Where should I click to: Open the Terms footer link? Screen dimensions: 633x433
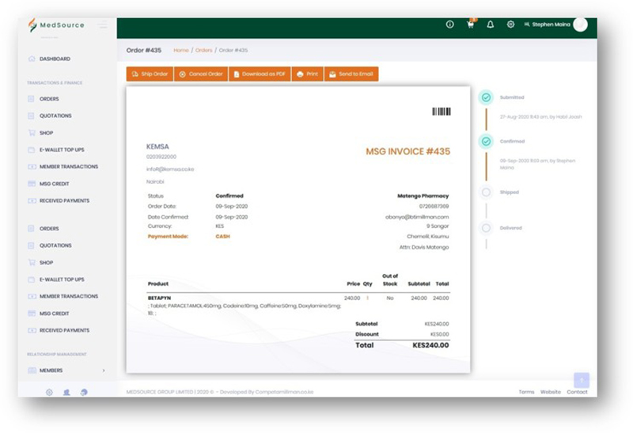point(526,392)
